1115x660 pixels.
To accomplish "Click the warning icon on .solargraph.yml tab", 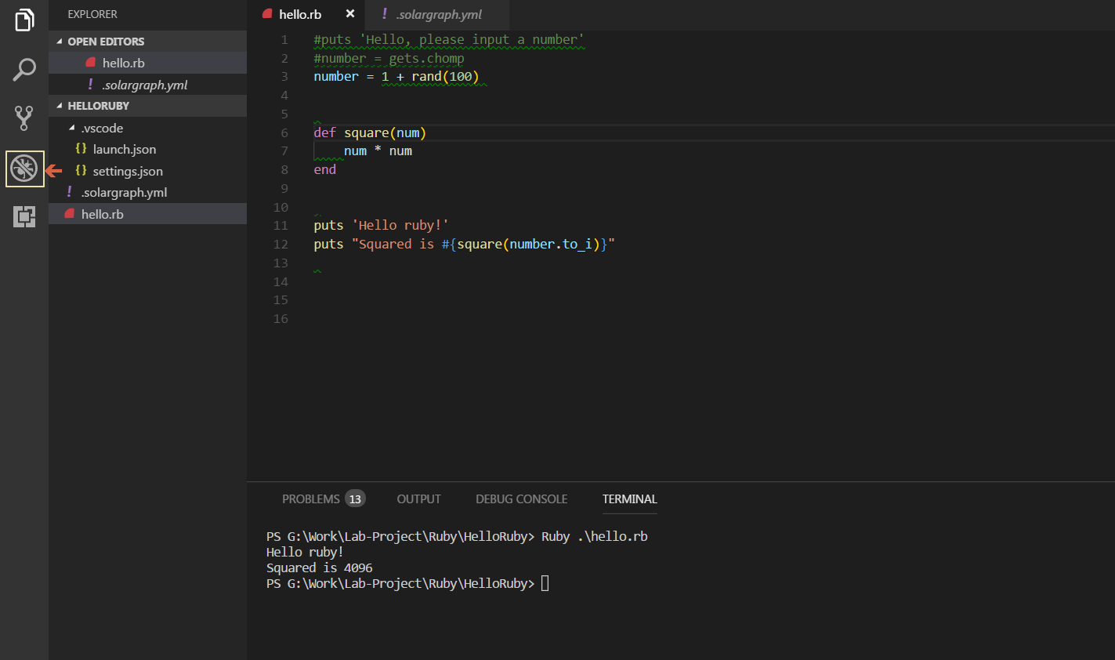I will coord(384,13).
